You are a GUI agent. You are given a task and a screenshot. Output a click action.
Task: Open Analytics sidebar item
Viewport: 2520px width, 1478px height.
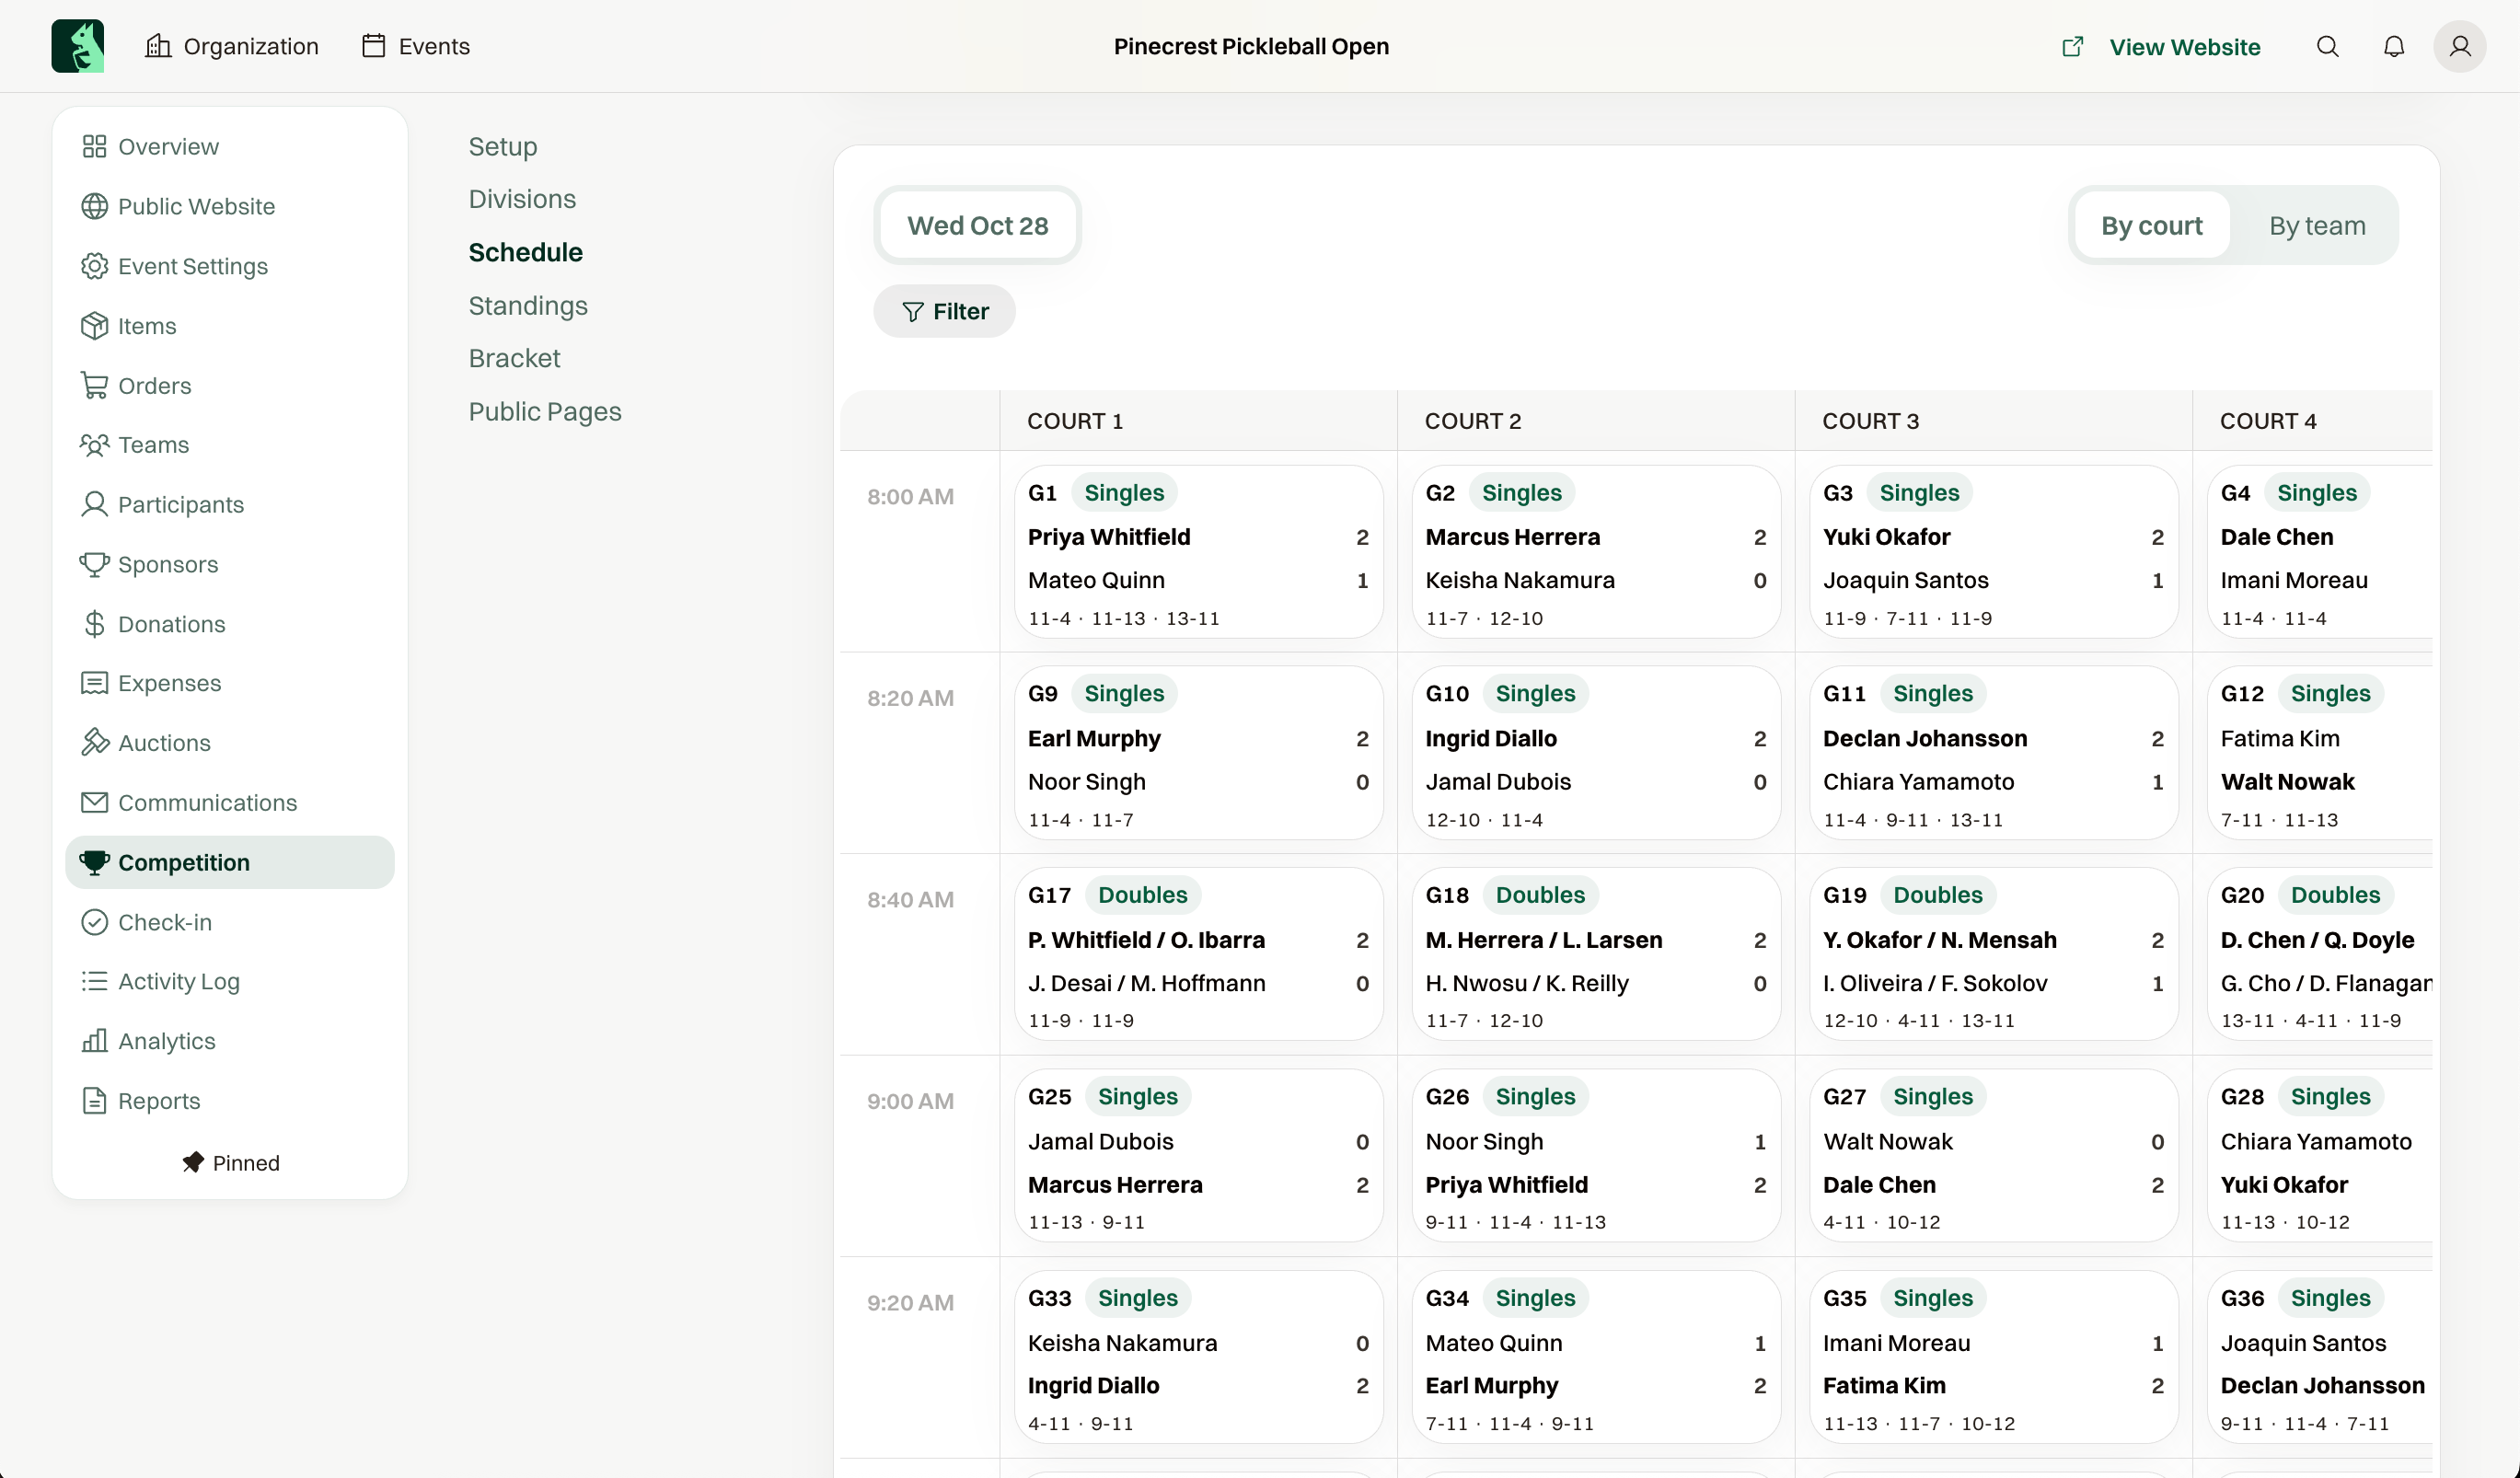pyautogui.click(x=229, y=1041)
